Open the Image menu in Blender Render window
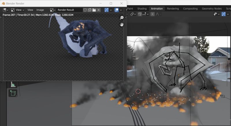231x126 pixels. point(40,10)
